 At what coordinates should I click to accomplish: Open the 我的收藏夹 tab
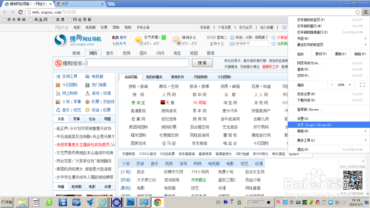(x=154, y=77)
